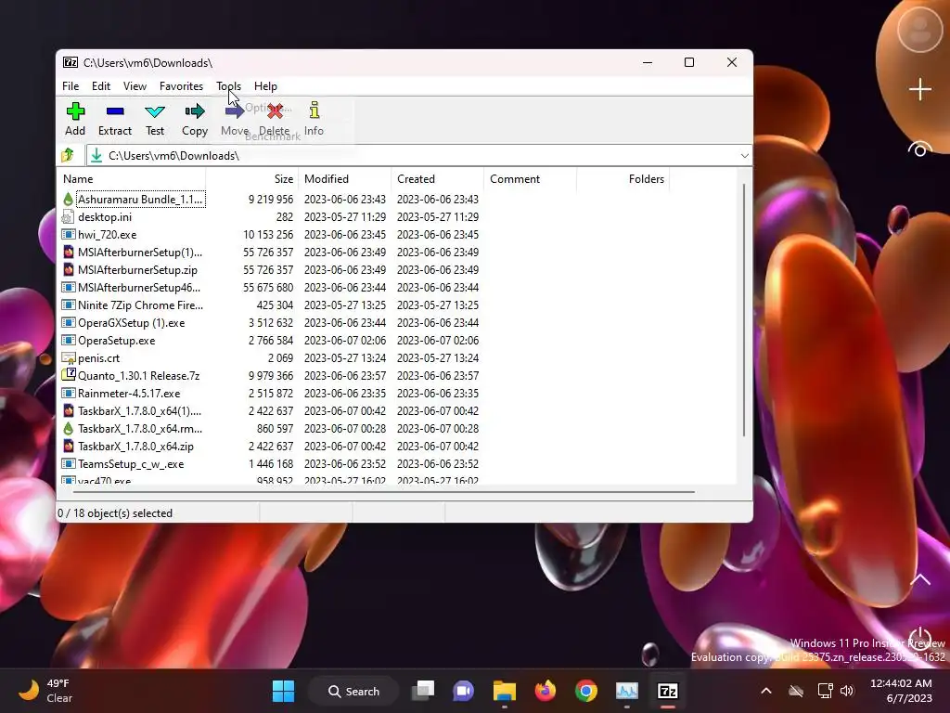The image size is (950, 713).
Task: Open Chrome from the taskbar
Action: point(586,691)
